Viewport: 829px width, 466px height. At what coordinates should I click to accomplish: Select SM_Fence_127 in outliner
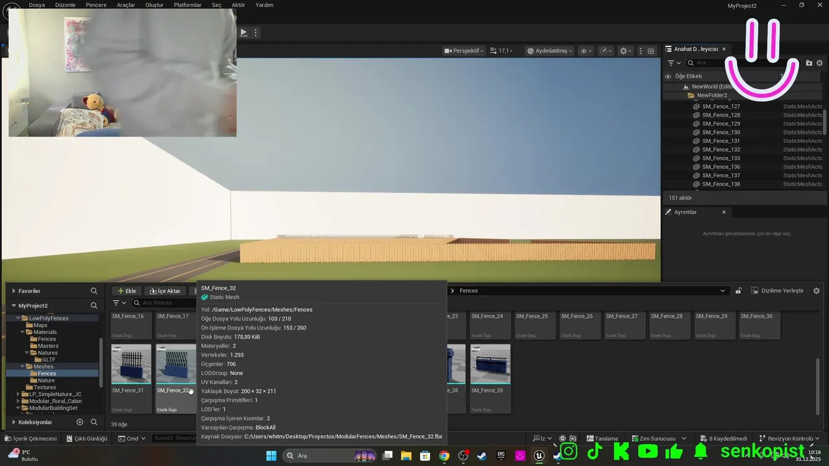pyautogui.click(x=721, y=106)
